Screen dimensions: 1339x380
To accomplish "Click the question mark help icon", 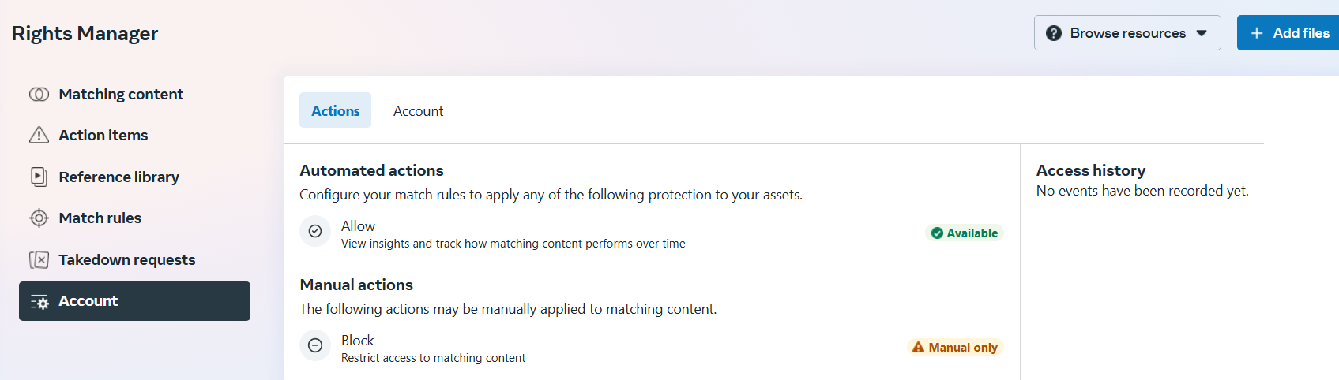I will pos(1054,33).
